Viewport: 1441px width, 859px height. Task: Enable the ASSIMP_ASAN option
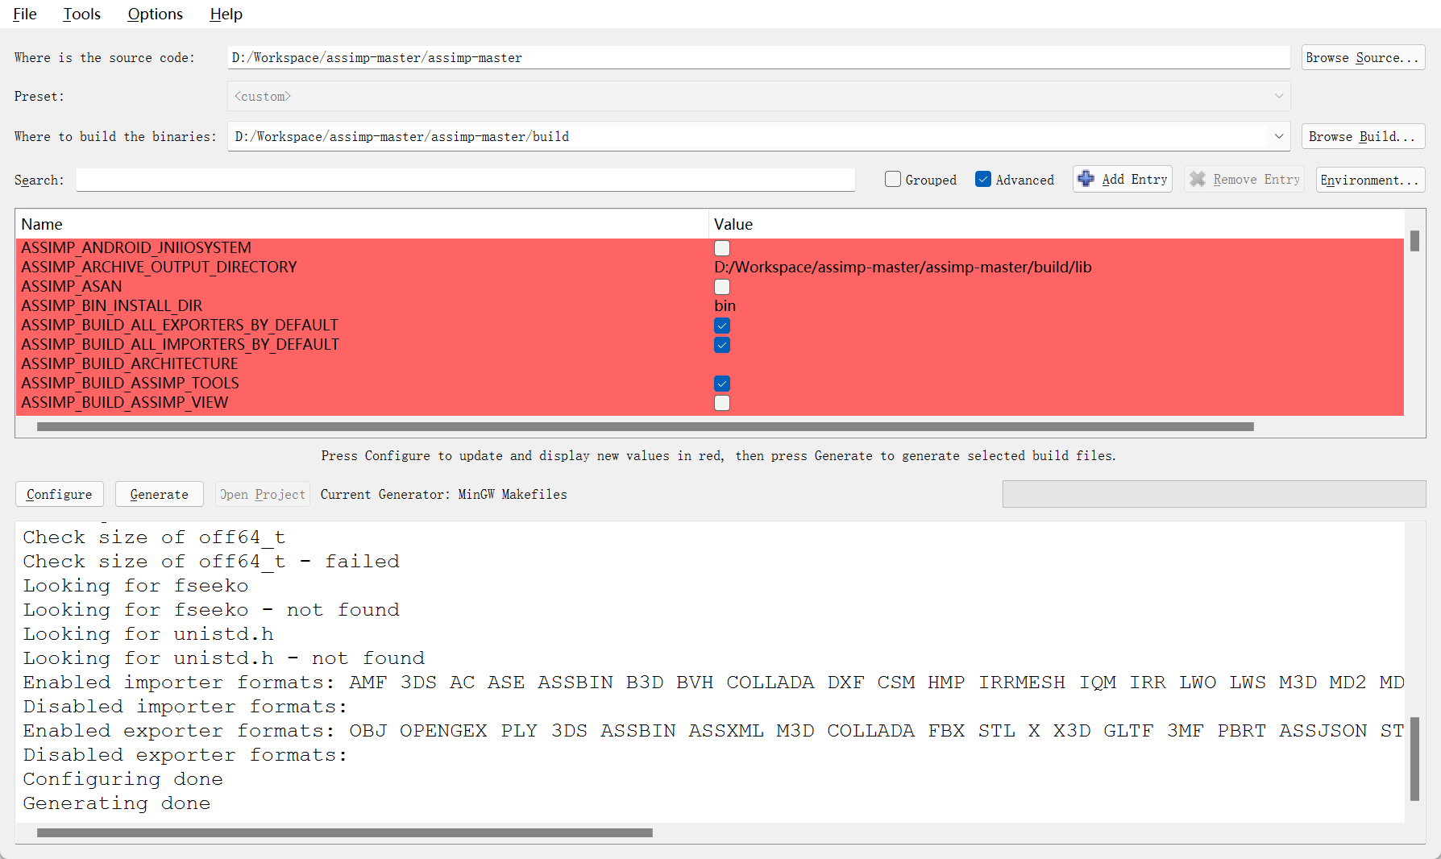pos(721,287)
